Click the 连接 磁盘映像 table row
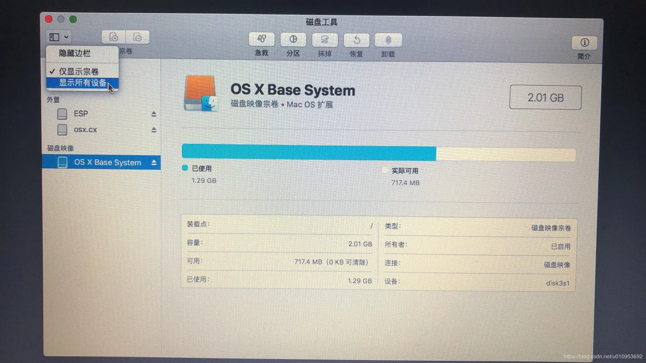The image size is (646, 363). (478, 264)
